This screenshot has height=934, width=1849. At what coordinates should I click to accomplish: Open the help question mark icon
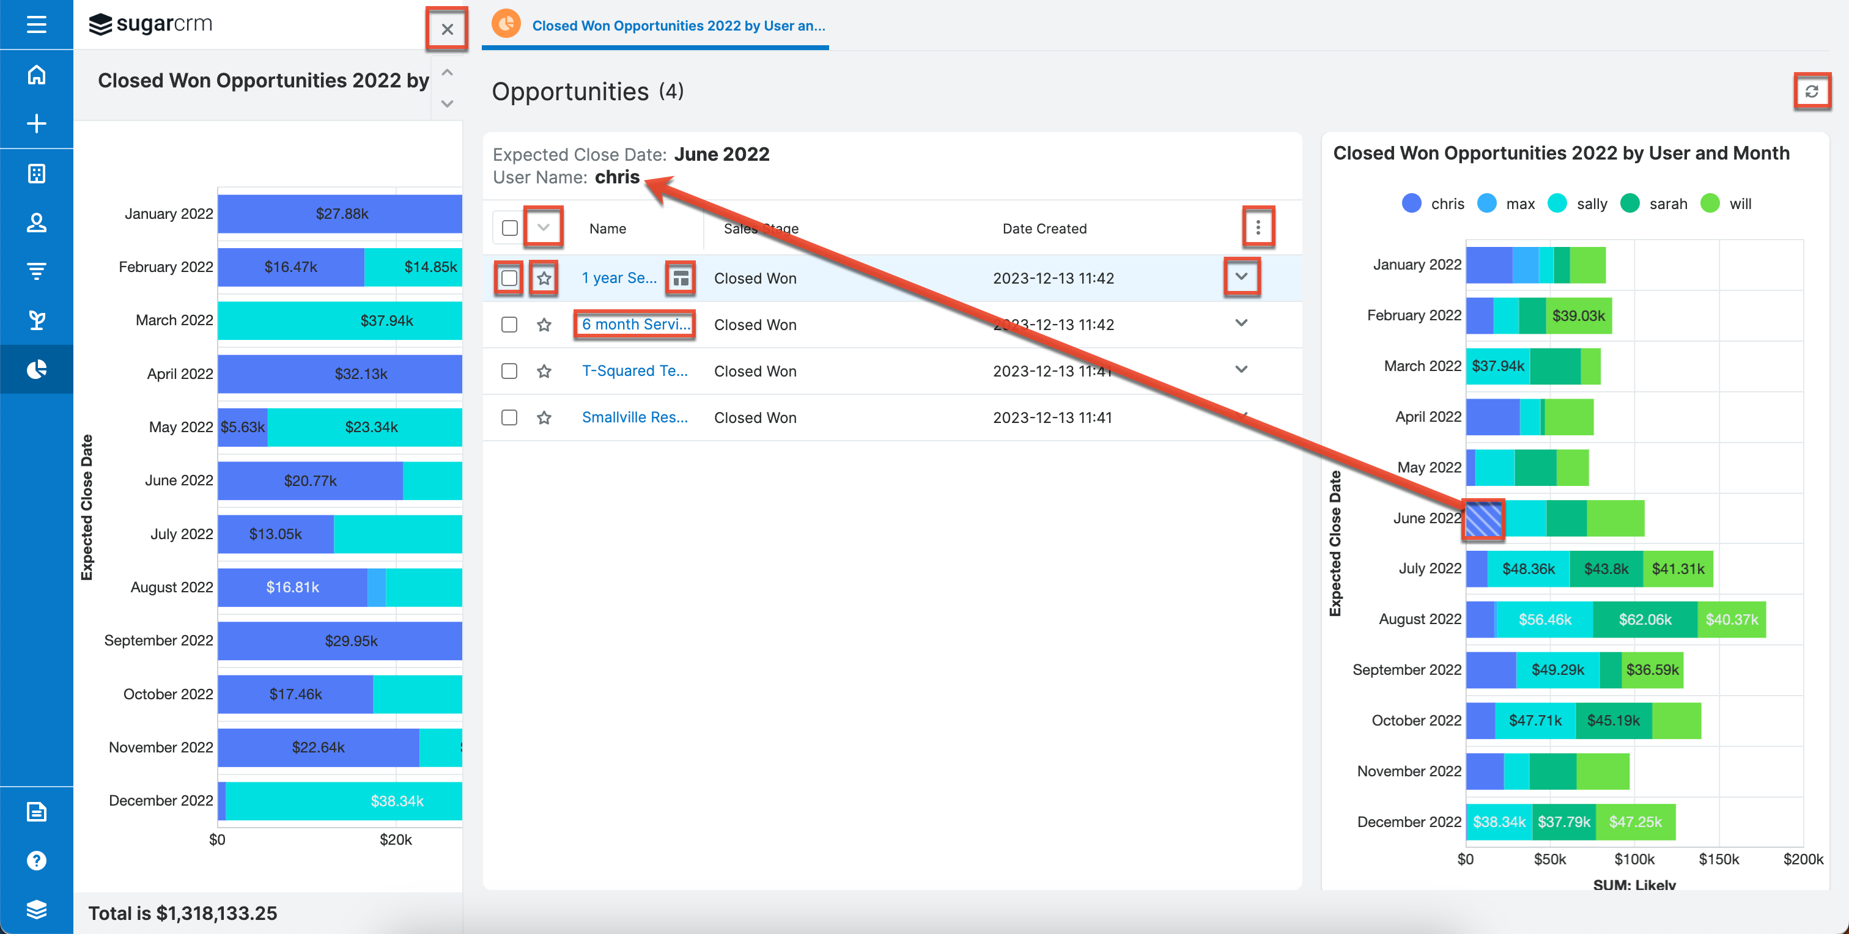click(x=36, y=860)
